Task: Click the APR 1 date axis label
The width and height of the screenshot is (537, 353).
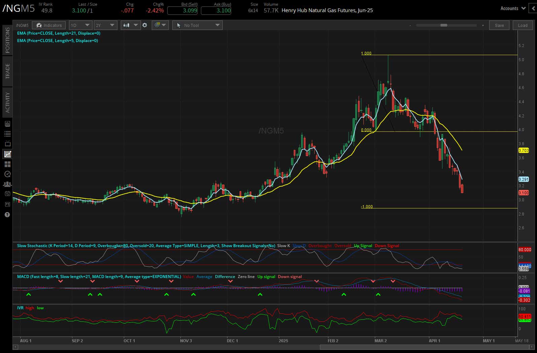Action: tap(434, 341)
